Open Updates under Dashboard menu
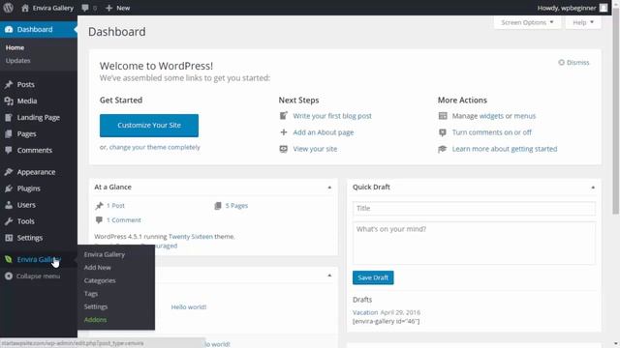The image size is (620, 348). click(x=17, y=60)
